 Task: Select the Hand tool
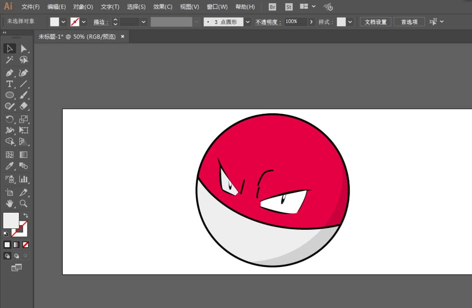(9, 204)
